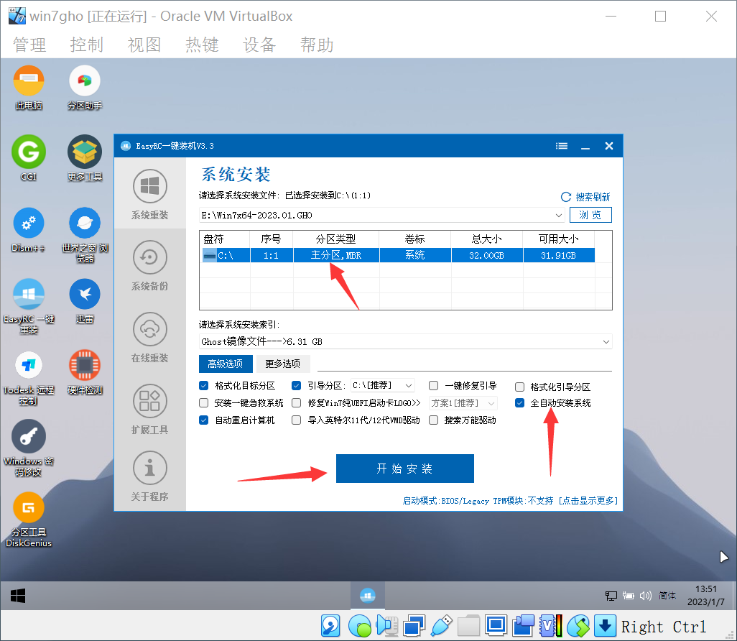
Task: Click the 搜索刷新 link
Action: [585, 197]
